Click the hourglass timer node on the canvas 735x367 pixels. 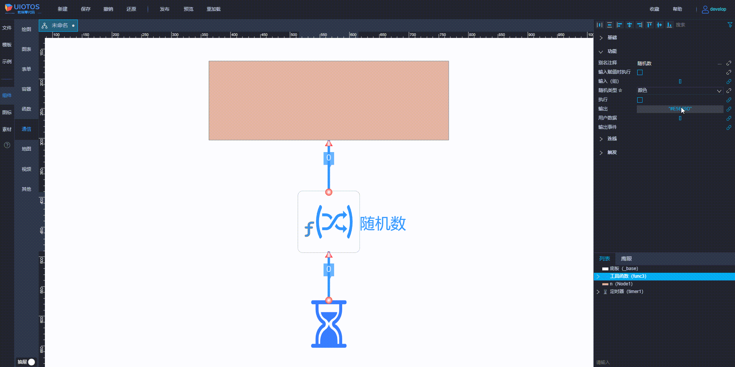[328, 324]
